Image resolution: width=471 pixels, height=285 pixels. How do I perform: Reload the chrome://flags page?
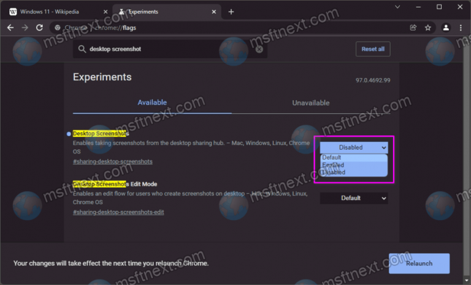39,28
